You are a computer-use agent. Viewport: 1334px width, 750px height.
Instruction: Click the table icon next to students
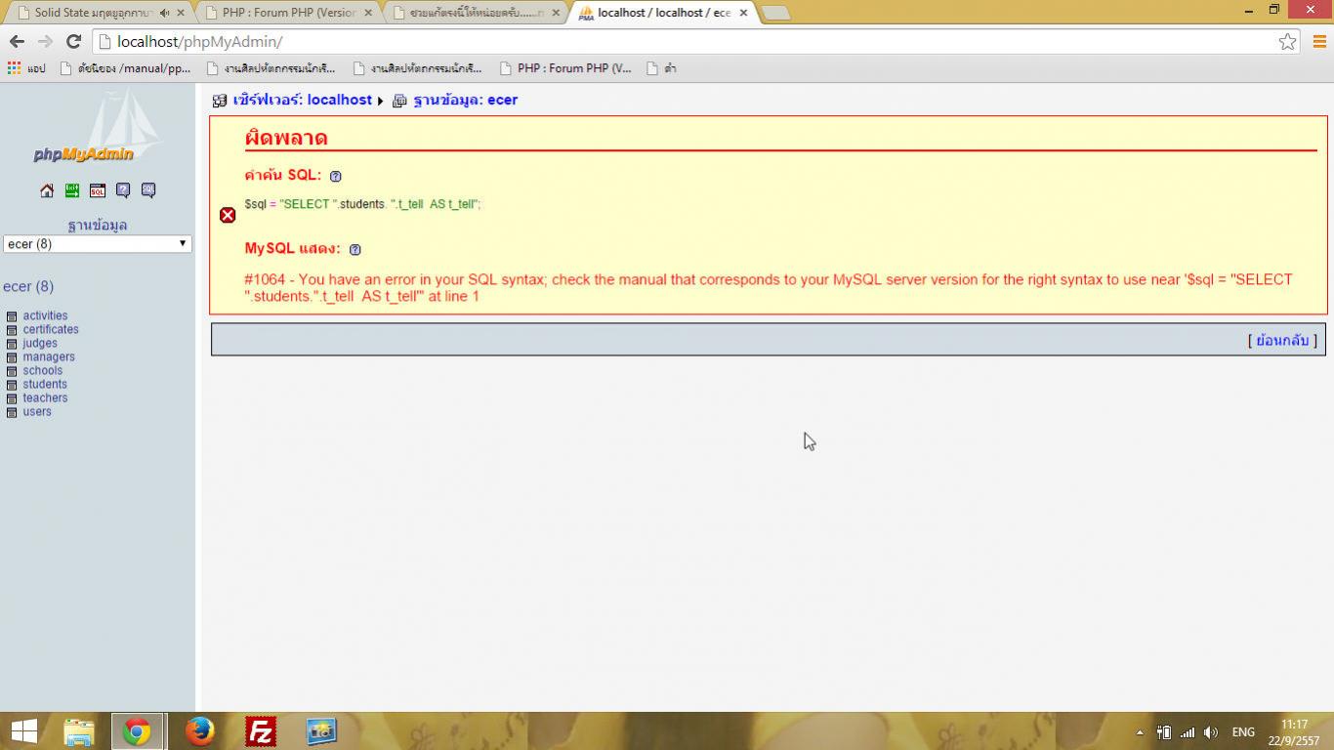coord(12,385)
